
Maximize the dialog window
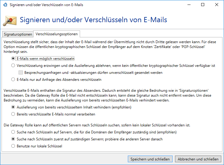pyautogui.click(x=203, y=5)
